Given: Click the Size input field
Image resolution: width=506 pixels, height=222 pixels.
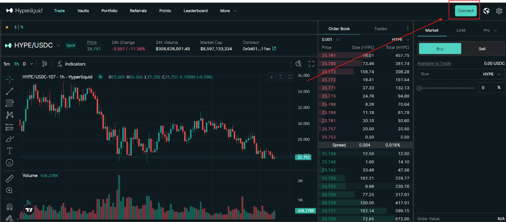Looking at the screenshot, I should (x=461, y=74).
